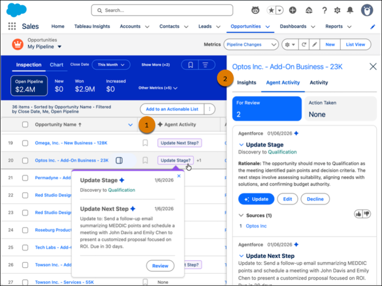This screenshot has height=286, width=382.
Task: Open the App Launcher grid icon
Action: [12, 26]
